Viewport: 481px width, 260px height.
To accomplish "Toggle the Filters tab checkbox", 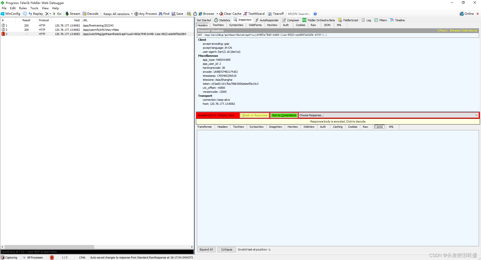I will coord(376,20).
